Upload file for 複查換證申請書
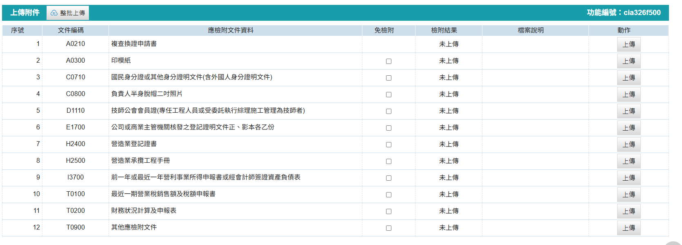This screenshot has height=245, width=682. (629, 44)
